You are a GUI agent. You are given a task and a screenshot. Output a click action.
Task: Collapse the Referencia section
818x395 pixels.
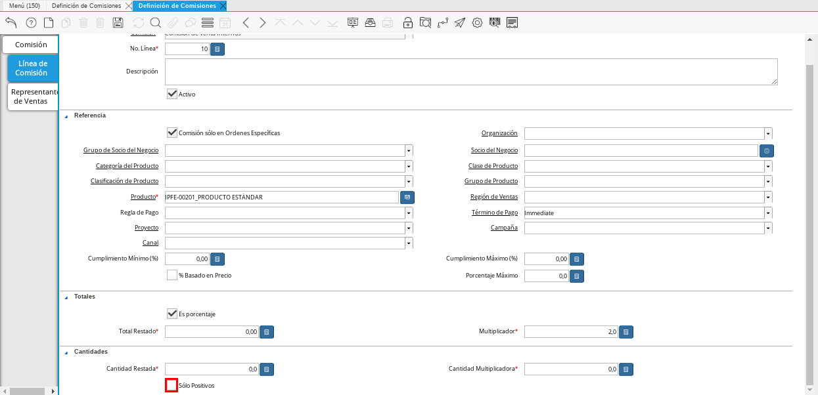pos(66,115)
